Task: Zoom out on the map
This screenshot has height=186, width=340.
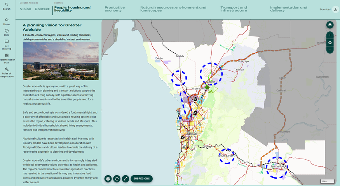Action: [x=330, y=50]
